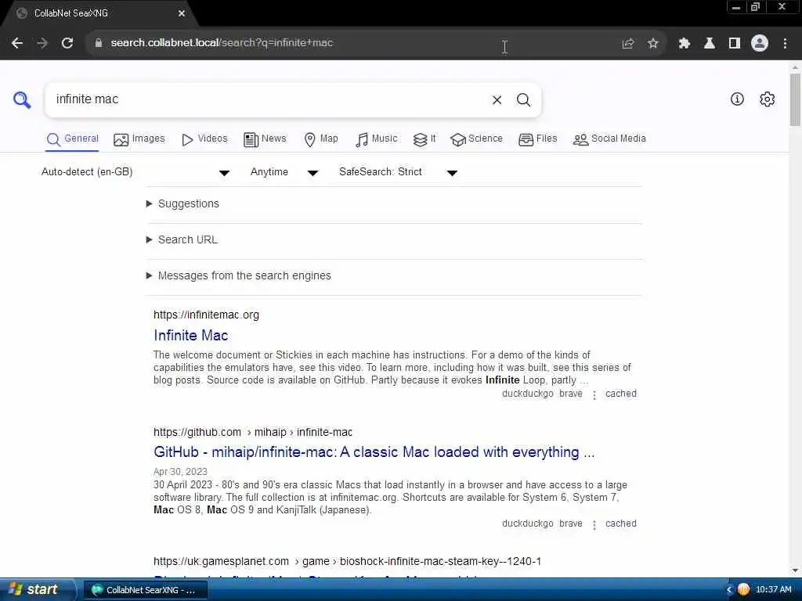The height and width of the screenshot is (601, 802).
Task: Expand hidden tray icons arrow
Action: [x=729, y=590]
